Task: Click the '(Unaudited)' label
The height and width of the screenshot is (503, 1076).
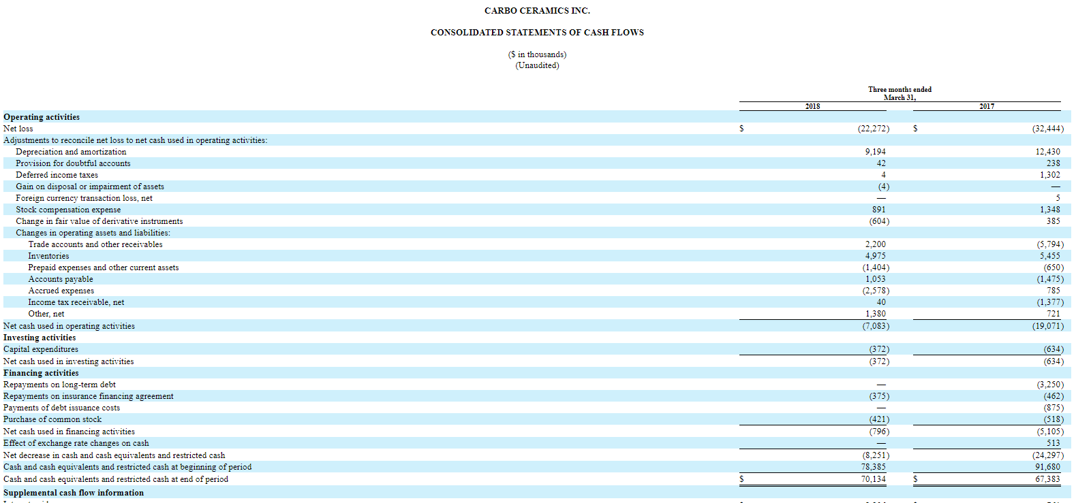Action: click(x=537, y=65)
